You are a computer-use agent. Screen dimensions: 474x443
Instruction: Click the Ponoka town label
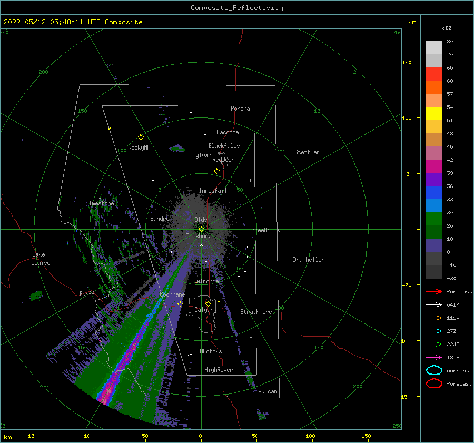click(x=240, y=109)
